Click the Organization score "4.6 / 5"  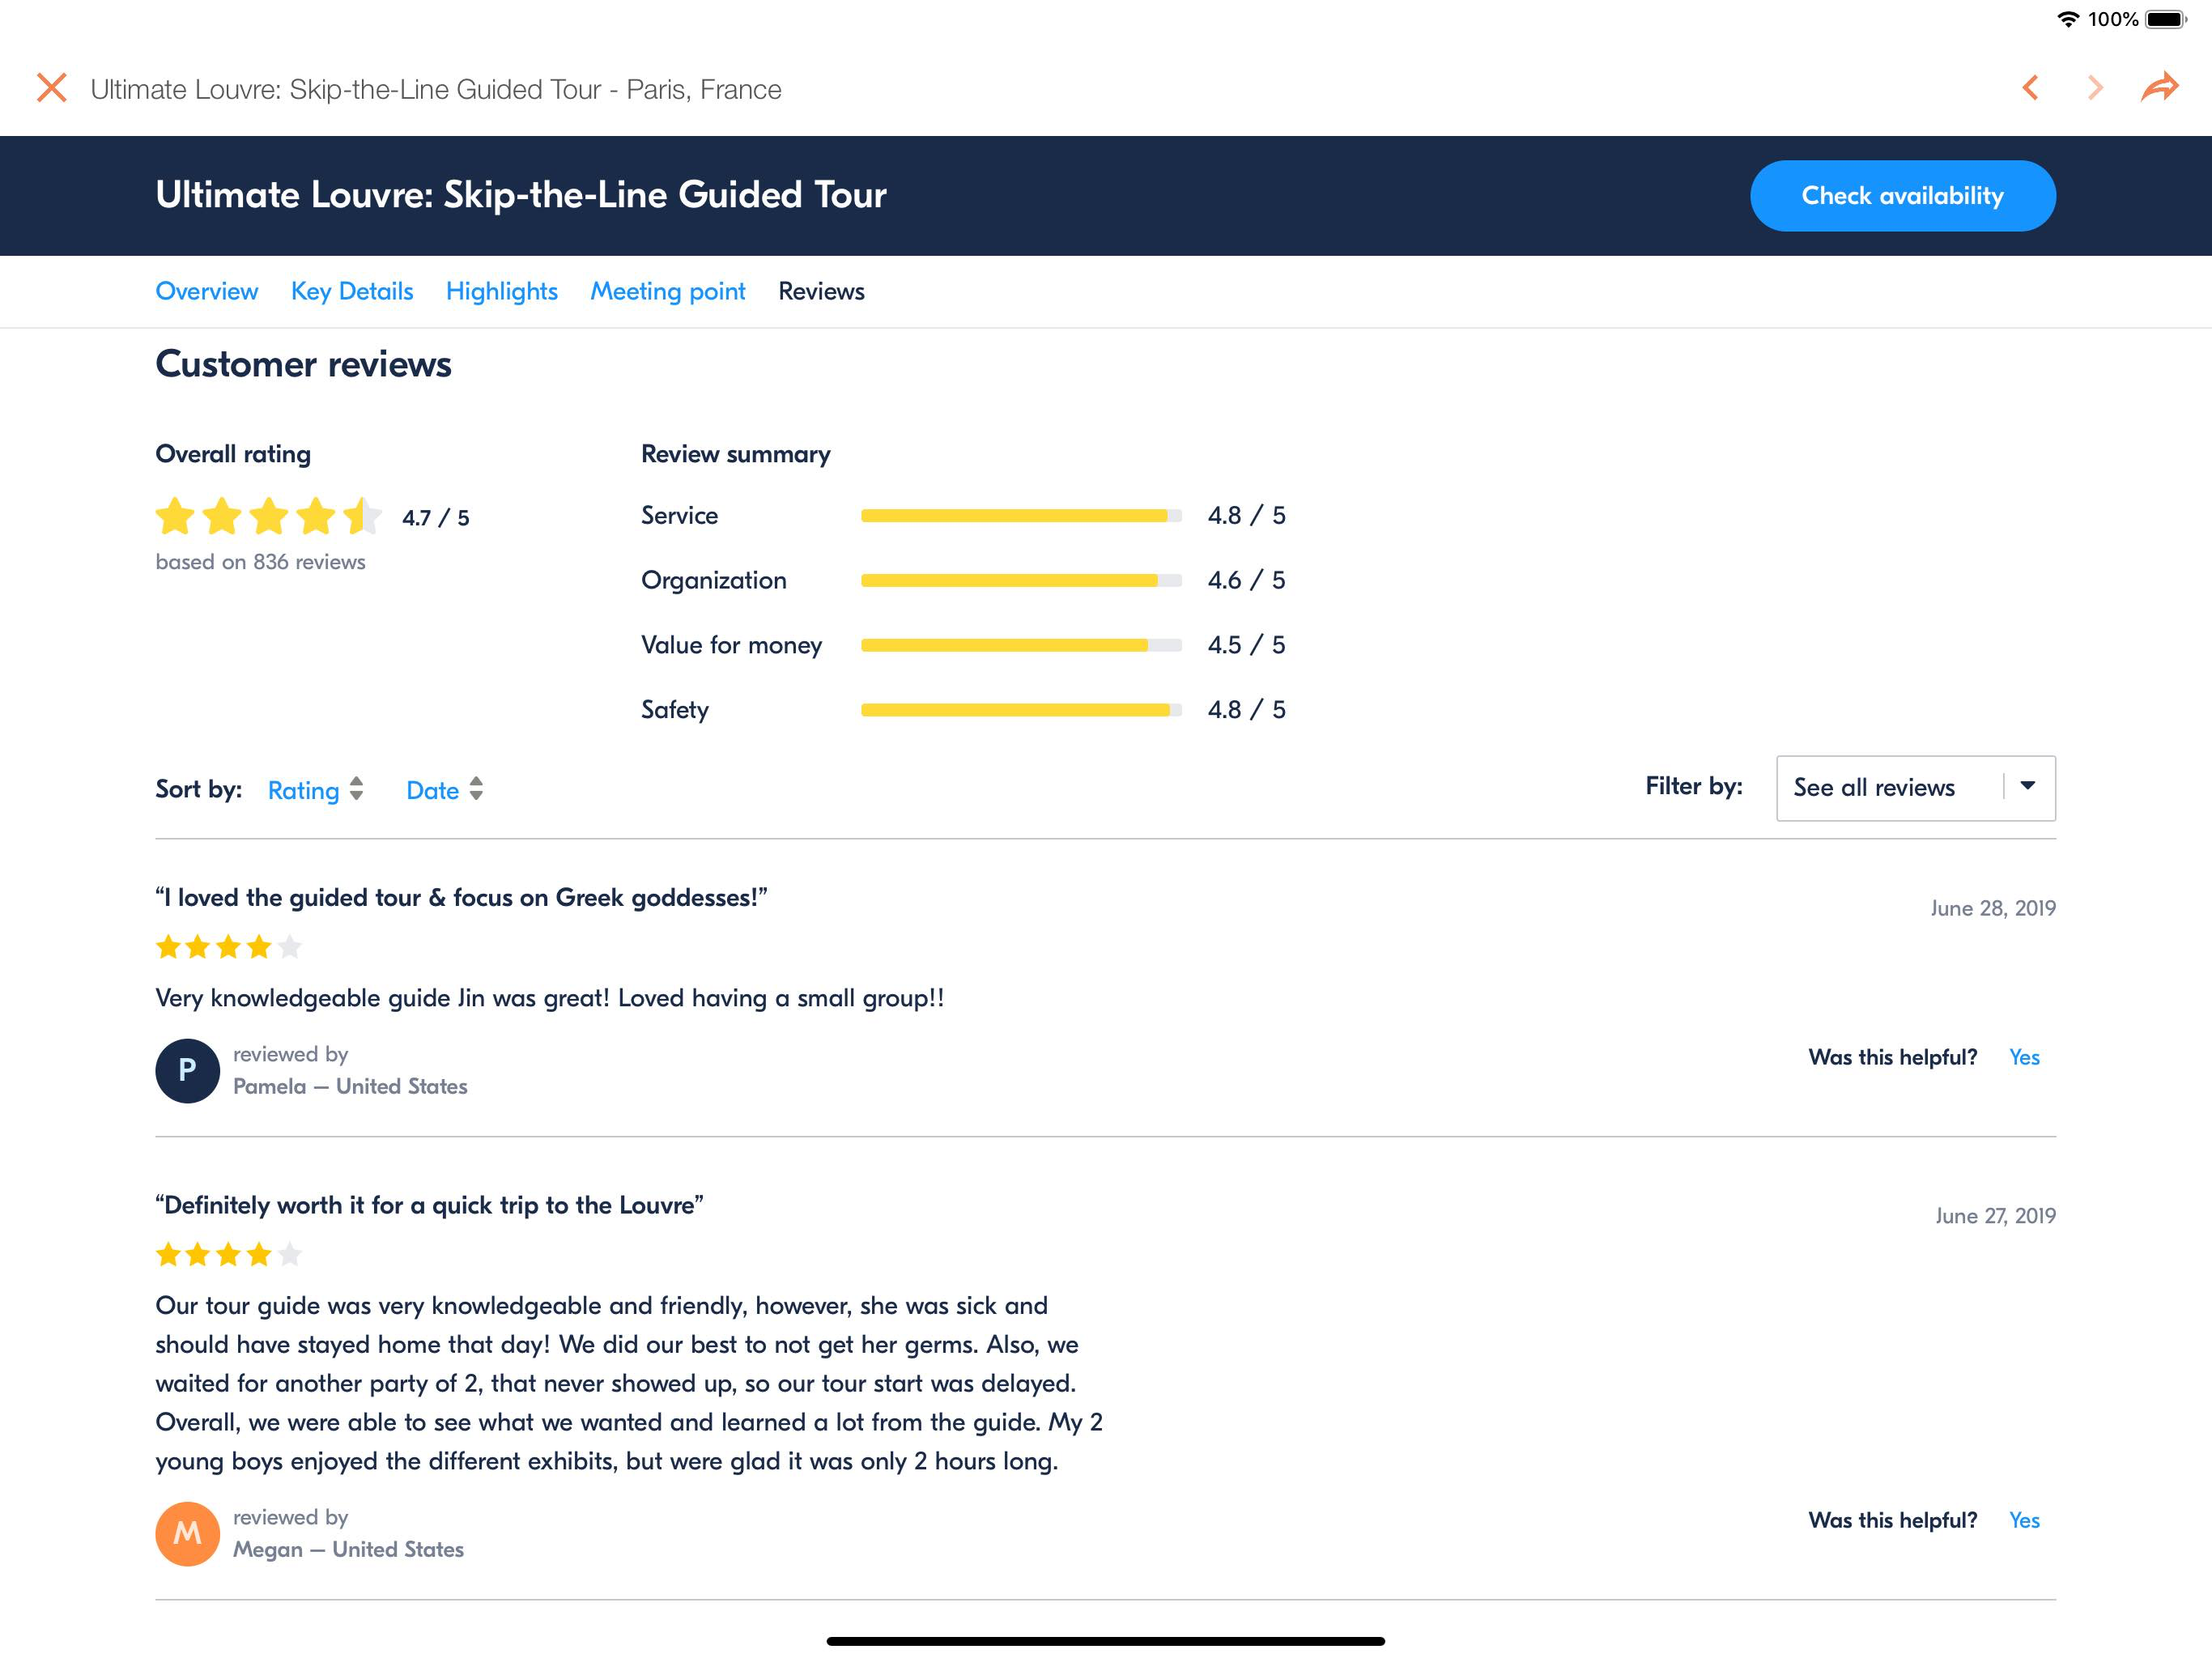1247,581
